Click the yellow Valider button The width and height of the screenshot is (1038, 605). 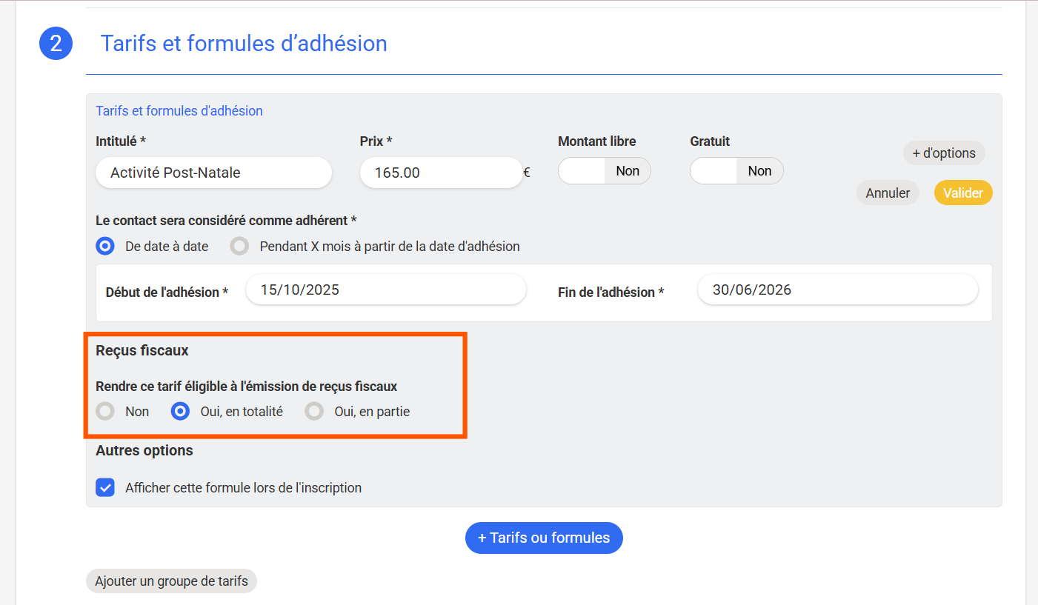(963, 193)
